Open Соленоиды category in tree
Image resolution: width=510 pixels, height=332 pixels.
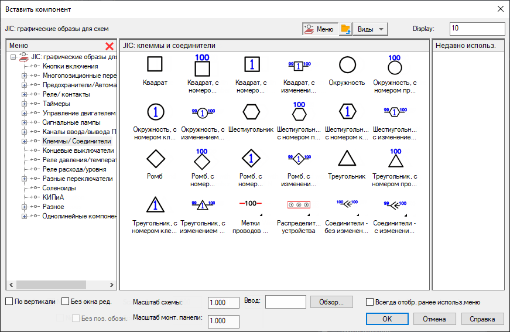tap(59, 188)
